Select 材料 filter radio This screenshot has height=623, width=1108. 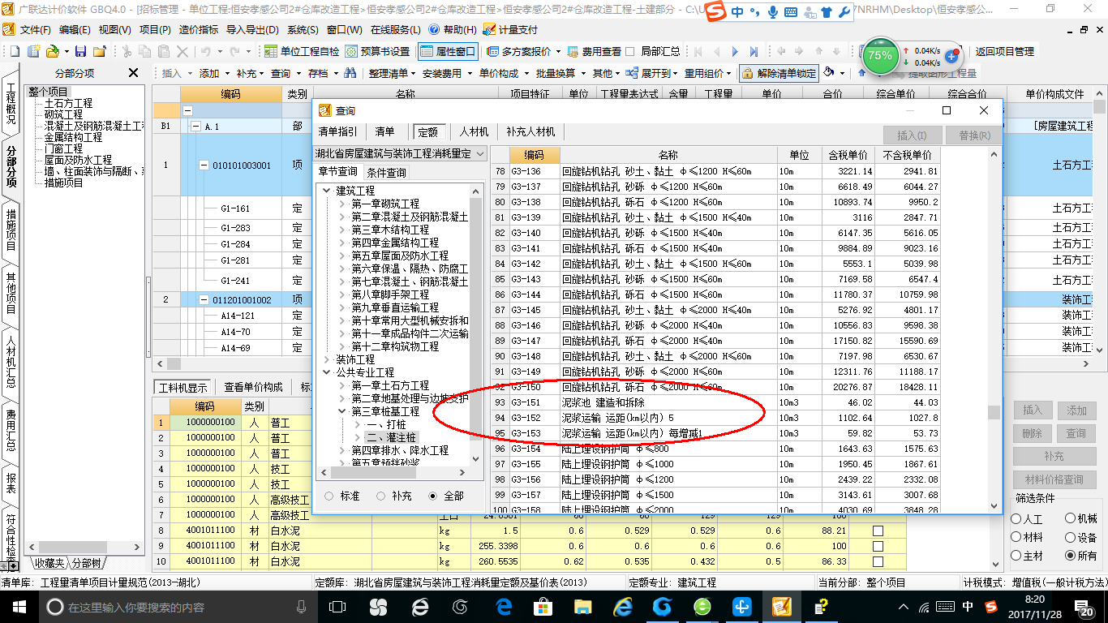[x=1016, y=537]
